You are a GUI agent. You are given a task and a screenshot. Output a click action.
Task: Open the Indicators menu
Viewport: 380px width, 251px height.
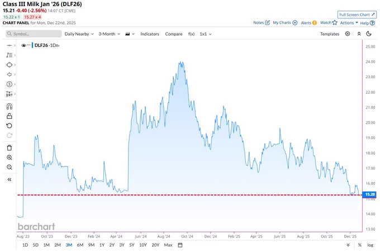(150, 34)
